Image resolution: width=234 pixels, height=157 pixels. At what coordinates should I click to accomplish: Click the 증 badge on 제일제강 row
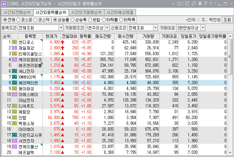pos(15,48)
